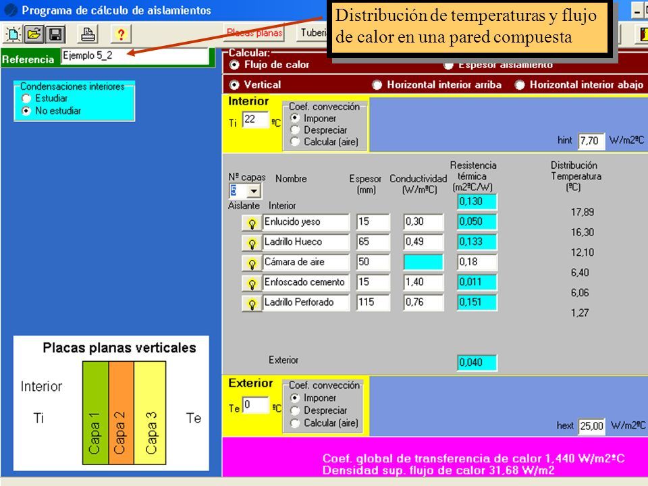648x486 pixels.
Task: Click the Ladrillo Hueco conductivity field 0,49
Action: [x=424, y=242]
